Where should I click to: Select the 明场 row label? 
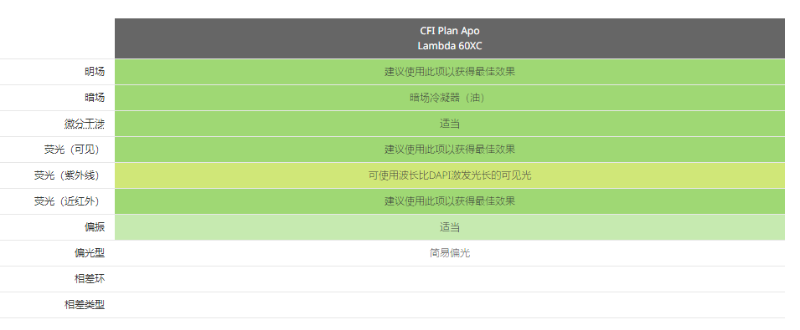point(95,72)
